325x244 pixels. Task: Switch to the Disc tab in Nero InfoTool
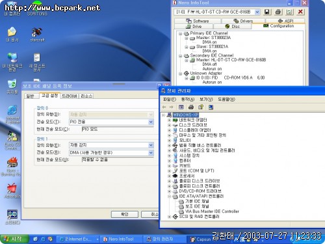pos(233,27)
